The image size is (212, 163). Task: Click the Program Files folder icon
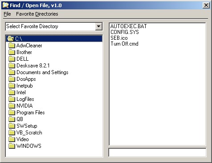(x=12, y=113)
